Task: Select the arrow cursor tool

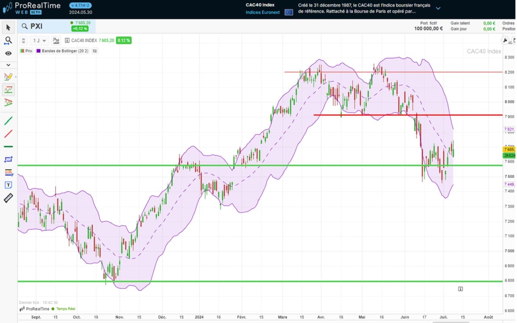Action: [8, 27]
